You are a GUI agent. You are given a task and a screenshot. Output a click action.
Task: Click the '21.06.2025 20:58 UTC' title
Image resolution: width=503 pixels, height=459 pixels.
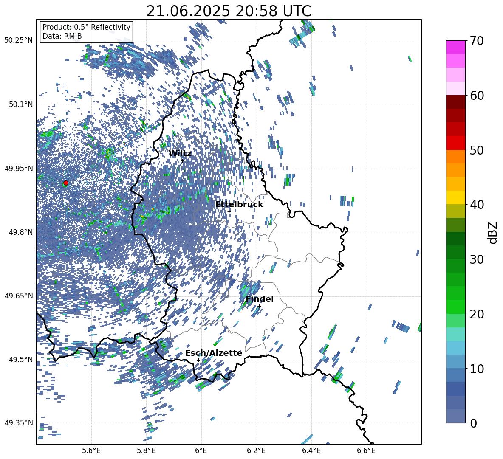(229, 11)
